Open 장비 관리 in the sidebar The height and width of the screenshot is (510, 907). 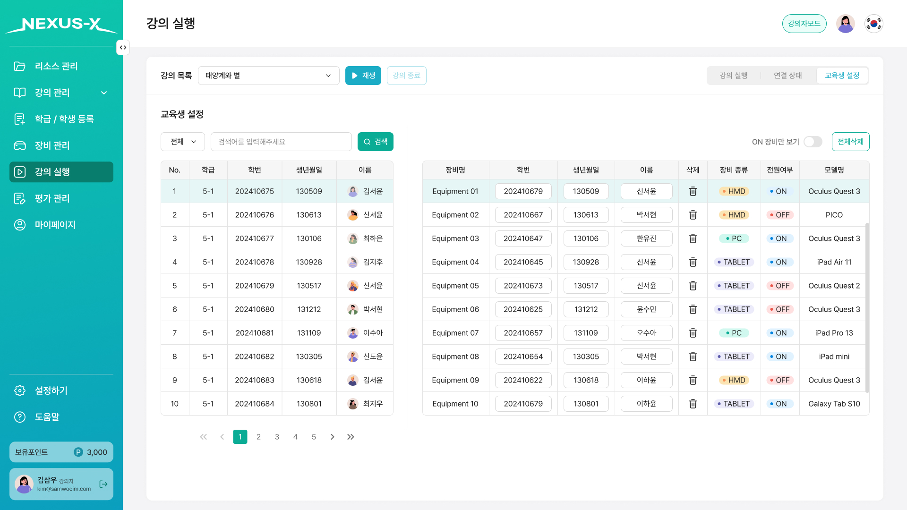click(52, 145)
